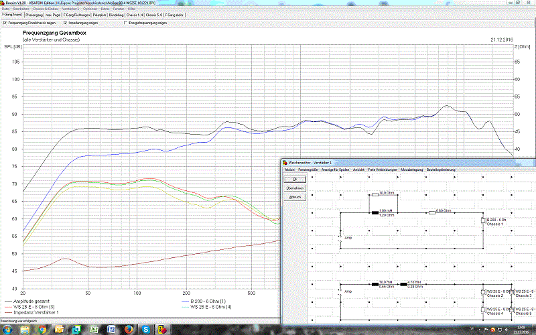Open Skype from the taskbar
The height and width of the screenshot is (335, 536).
[145, 329]
